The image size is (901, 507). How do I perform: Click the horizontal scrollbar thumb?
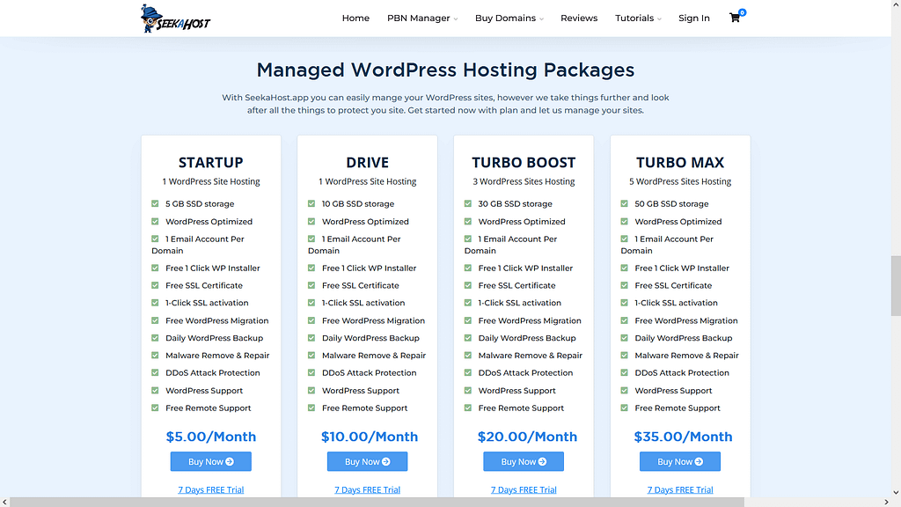[x=377, y=503]
